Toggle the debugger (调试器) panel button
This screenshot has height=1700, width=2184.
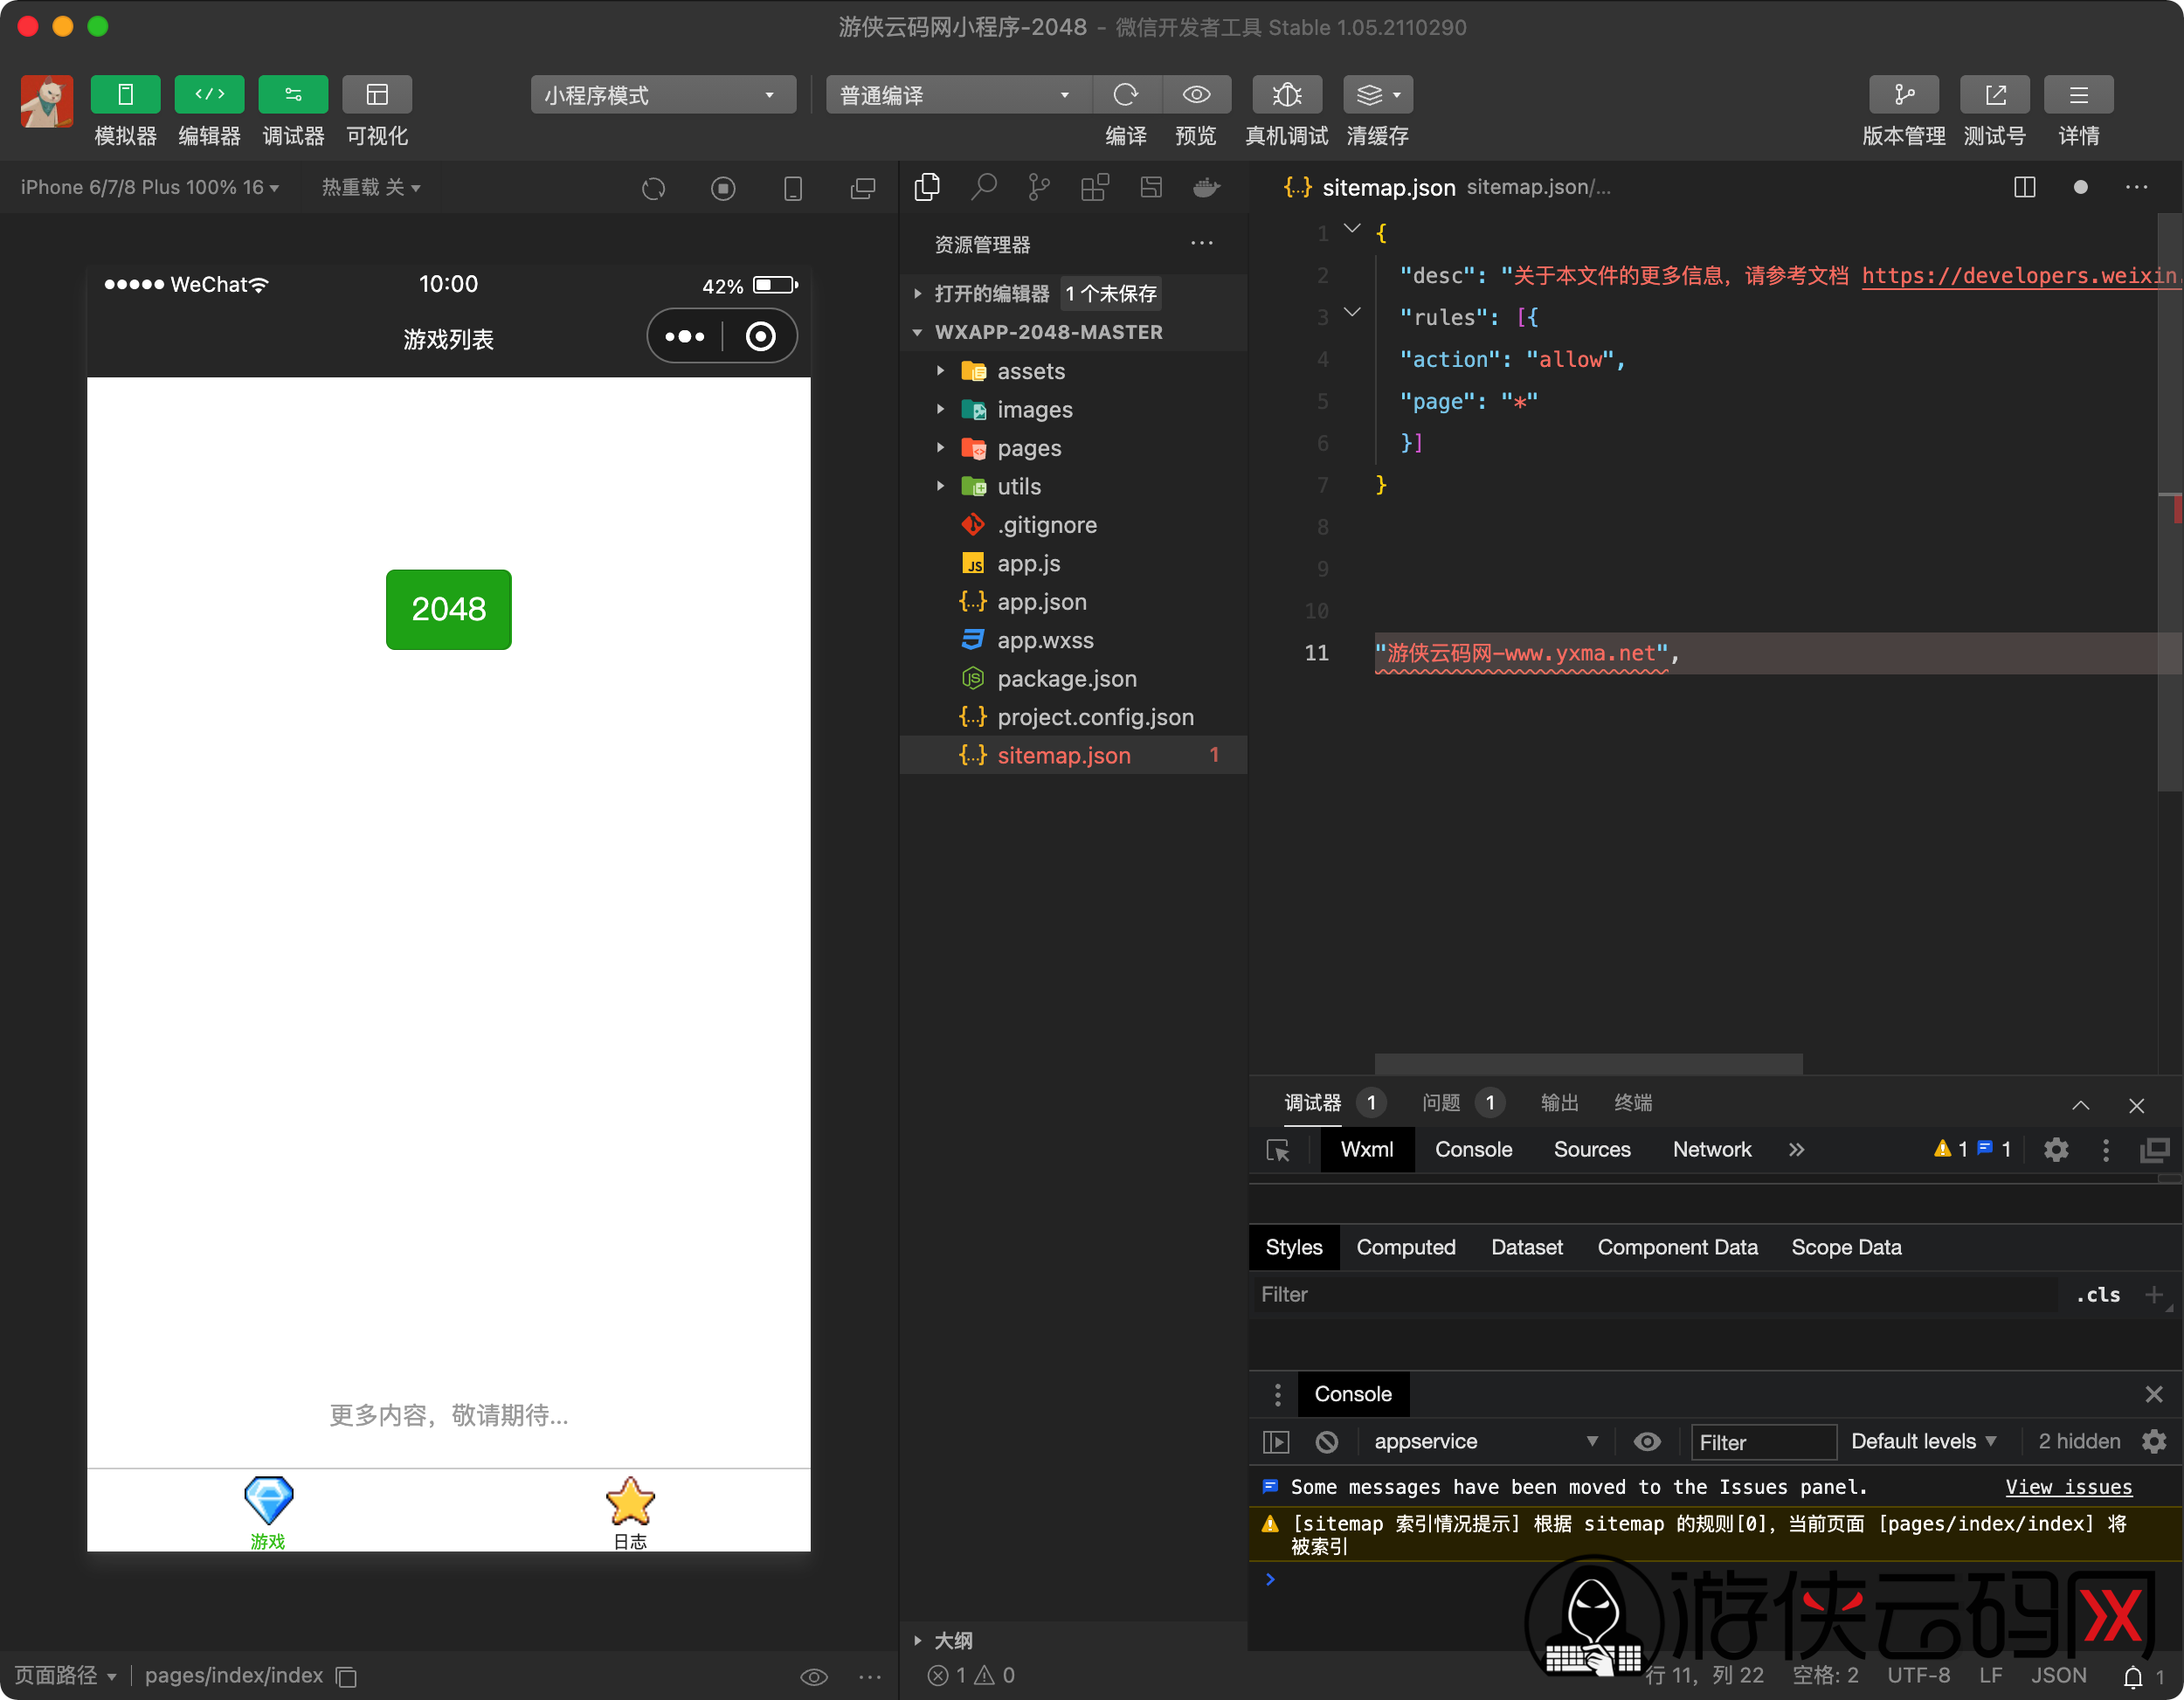pos(293,95)
